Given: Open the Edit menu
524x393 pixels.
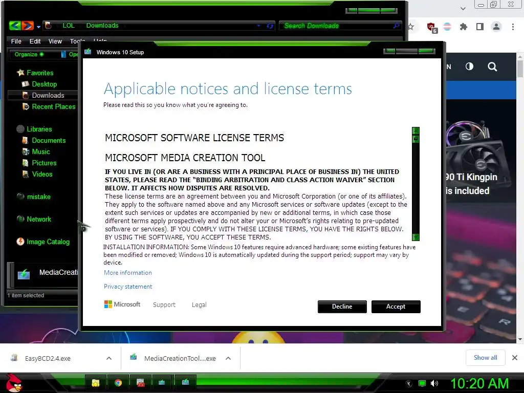Looking at the screenshot, I should (x=35, y=41).
